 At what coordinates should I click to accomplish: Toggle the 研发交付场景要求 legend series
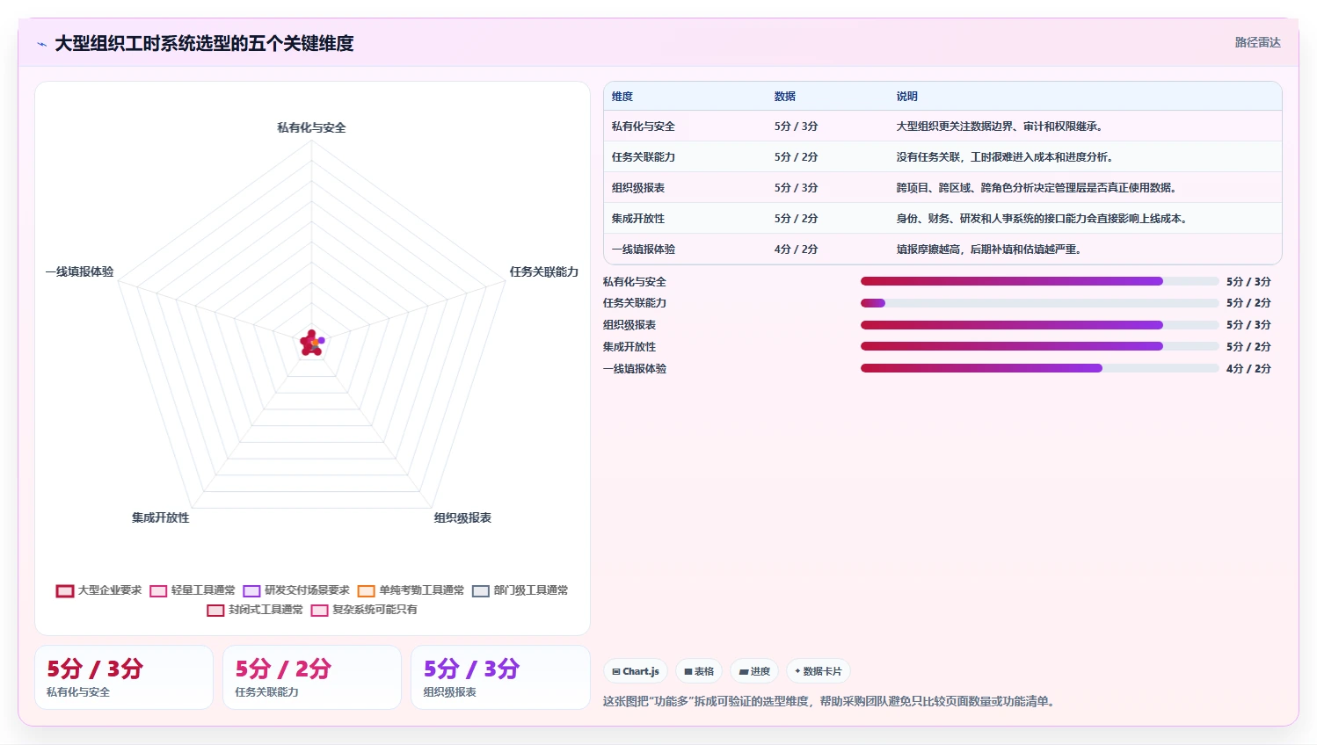(296, 590)
